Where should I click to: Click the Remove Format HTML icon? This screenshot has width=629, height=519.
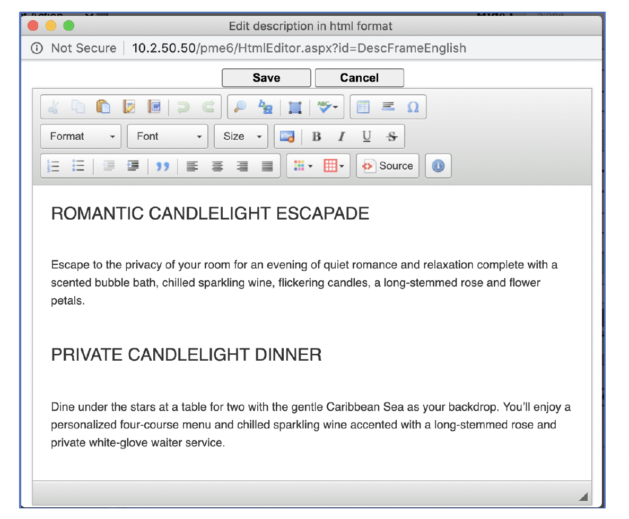[x=287, y=137]
